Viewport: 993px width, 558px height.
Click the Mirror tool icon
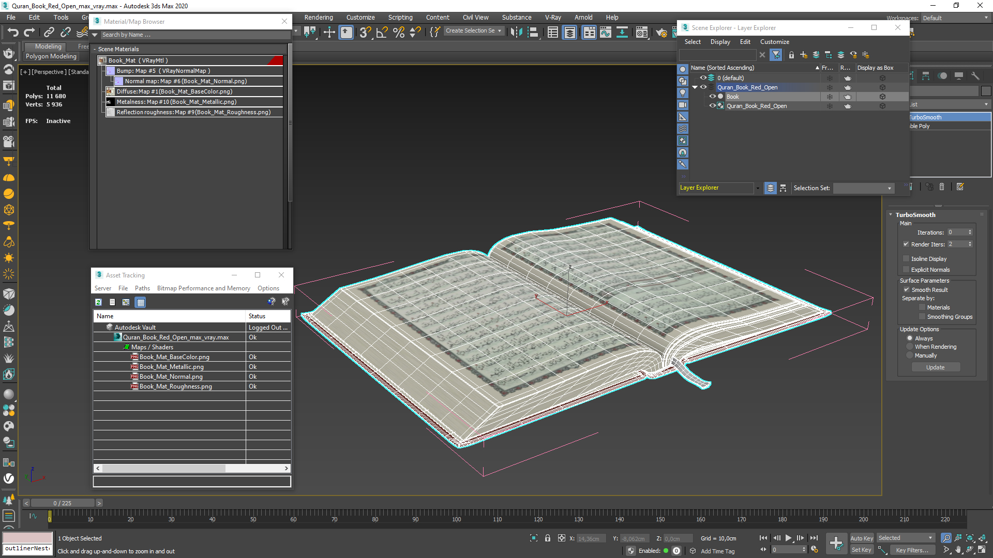click(516, 33)
